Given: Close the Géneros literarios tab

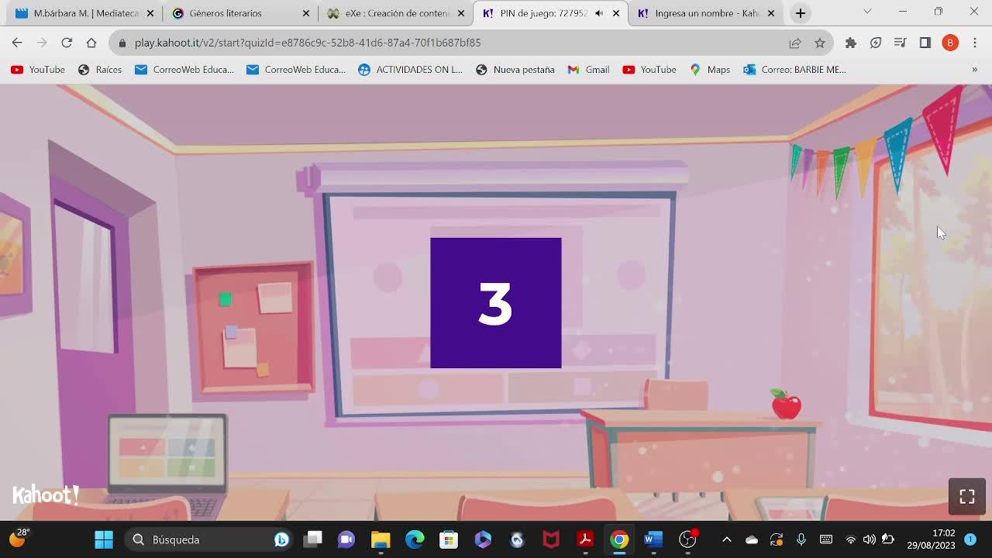Looking at the screenshot, I should point(305,13).
